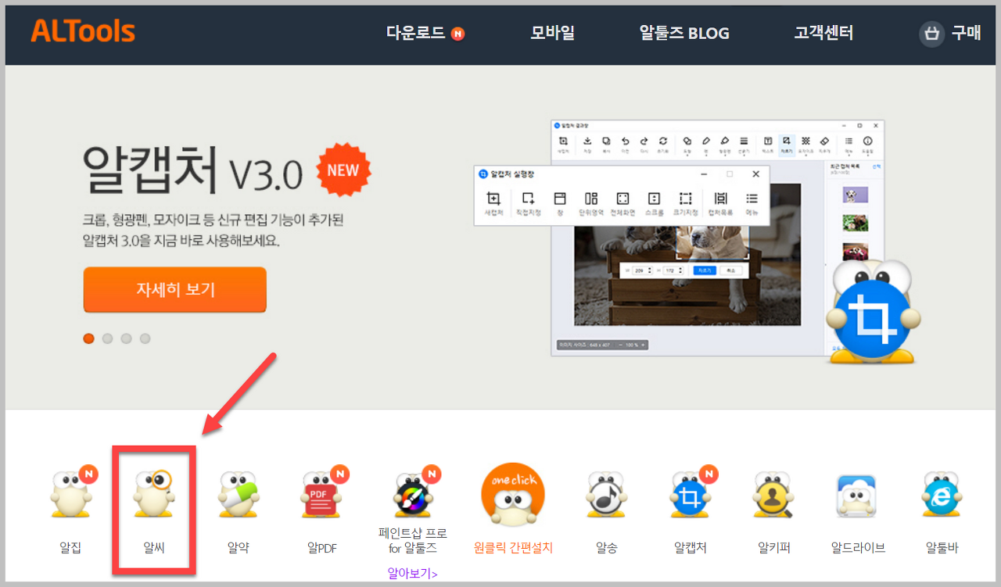Click the 알집 text label

pyautogui.click(x=70, y=548)
